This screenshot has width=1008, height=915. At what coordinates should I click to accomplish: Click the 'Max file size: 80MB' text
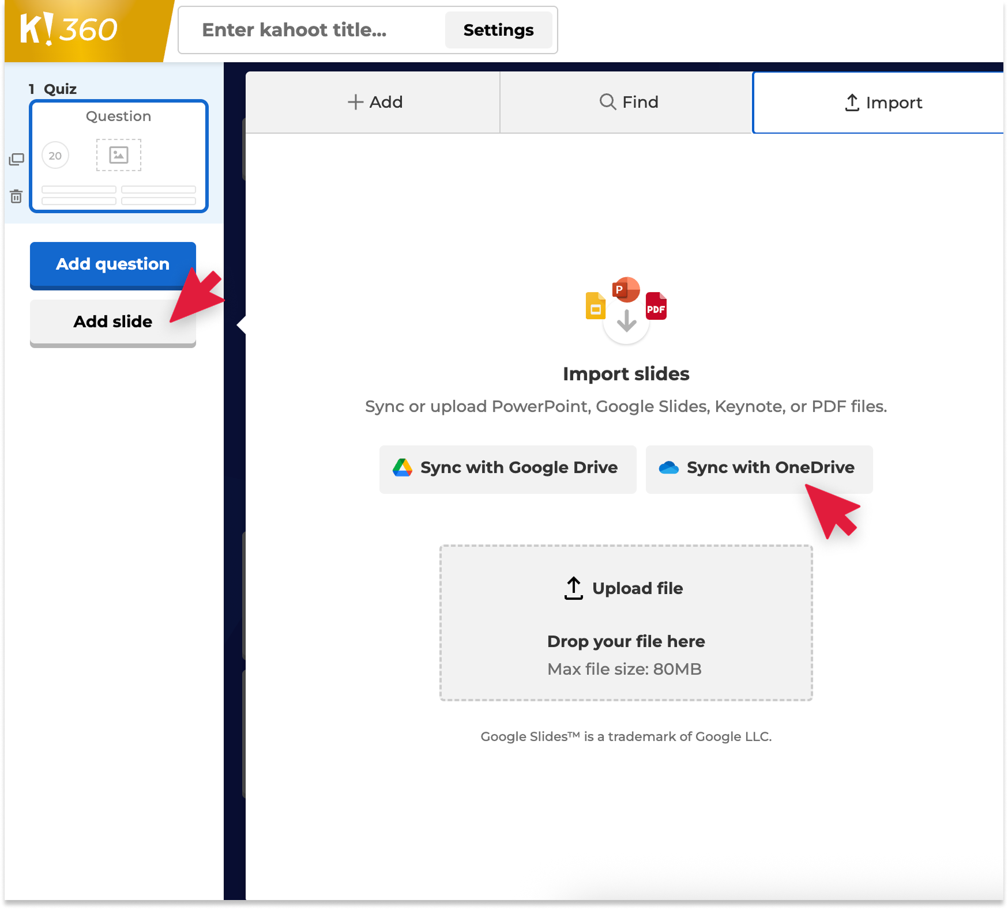[x=625, y=669]
